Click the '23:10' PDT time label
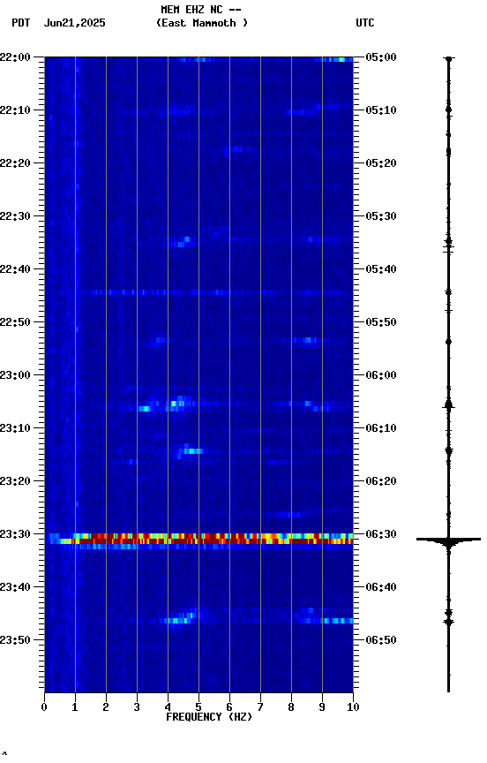Screen dimensions: 487x763 click(x=15, y=428)
